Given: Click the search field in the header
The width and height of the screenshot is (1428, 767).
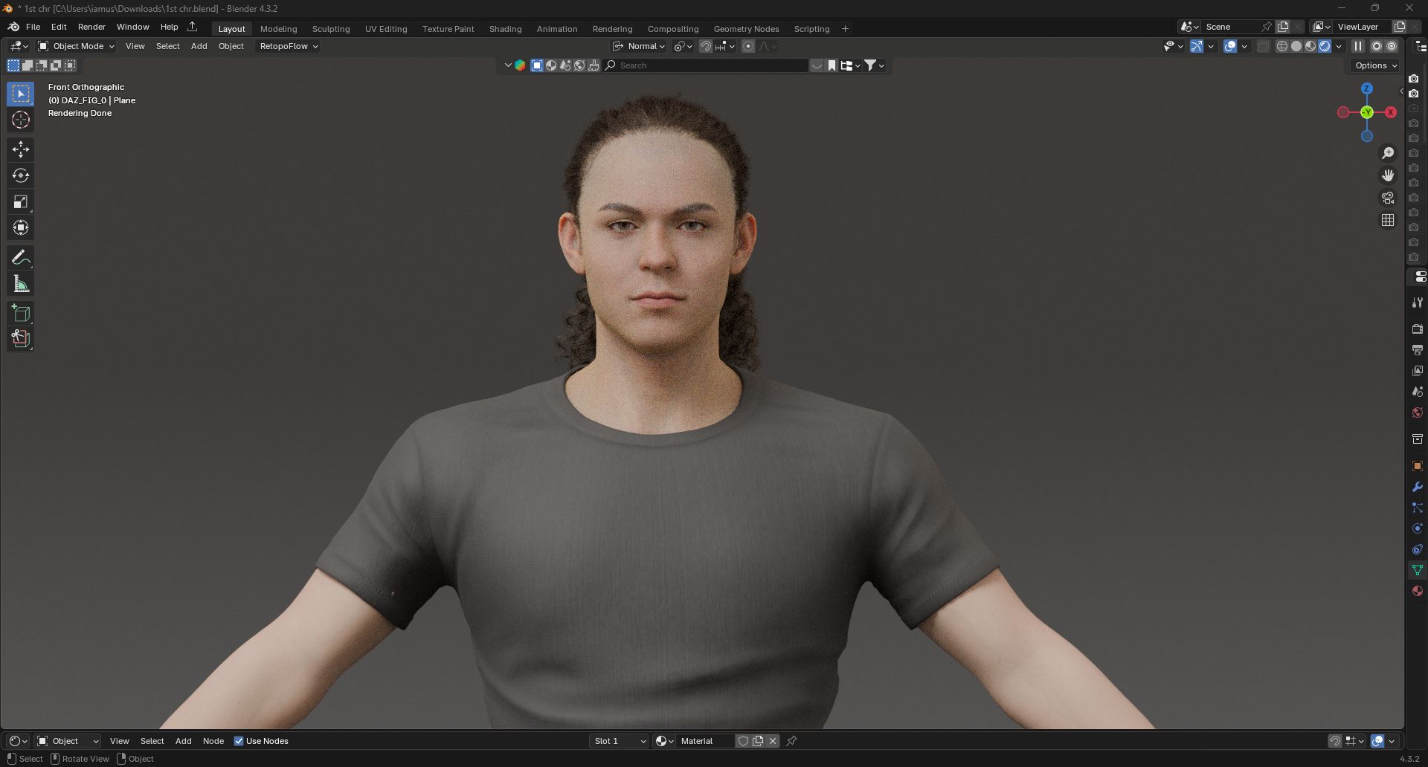Looking at the screenshot, I should [x=707, y=65].
